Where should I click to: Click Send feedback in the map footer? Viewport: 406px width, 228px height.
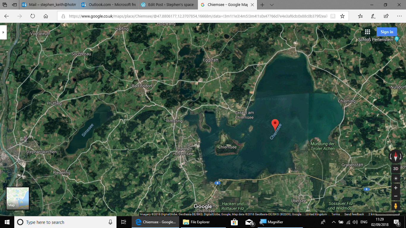(x=354, y=214)
